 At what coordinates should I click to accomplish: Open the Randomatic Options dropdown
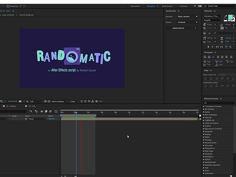188,16
